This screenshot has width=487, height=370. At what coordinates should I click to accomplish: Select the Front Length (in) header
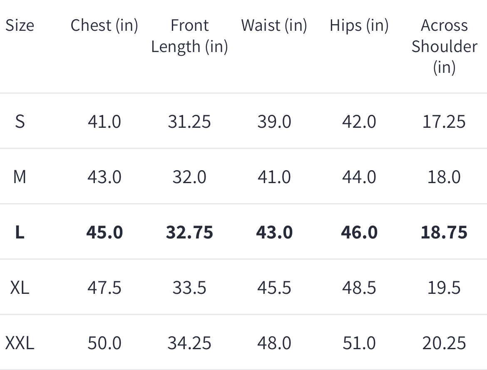189,36
